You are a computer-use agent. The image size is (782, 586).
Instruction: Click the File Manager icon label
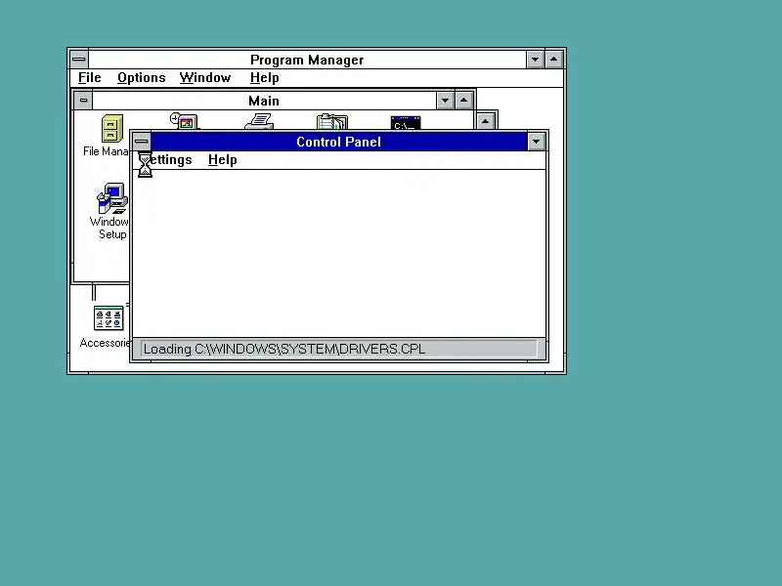coord(106,151)
